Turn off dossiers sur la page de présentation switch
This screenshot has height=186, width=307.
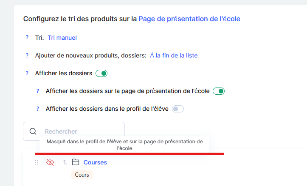click(218, 91)
